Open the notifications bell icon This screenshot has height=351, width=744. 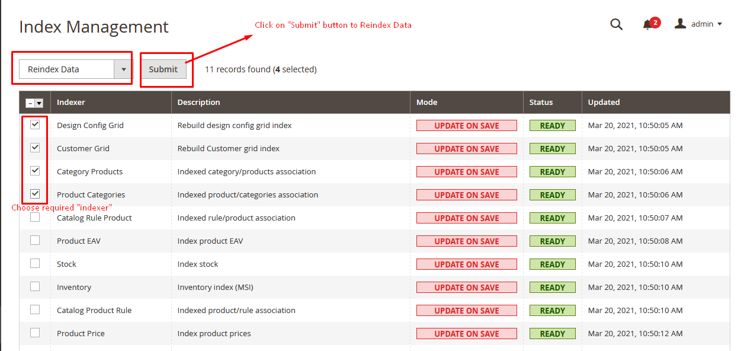[647, 25]
